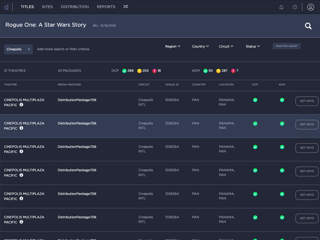
Task: Click the "43 PACKAGES" count
Action: click(x=69, y=71)
